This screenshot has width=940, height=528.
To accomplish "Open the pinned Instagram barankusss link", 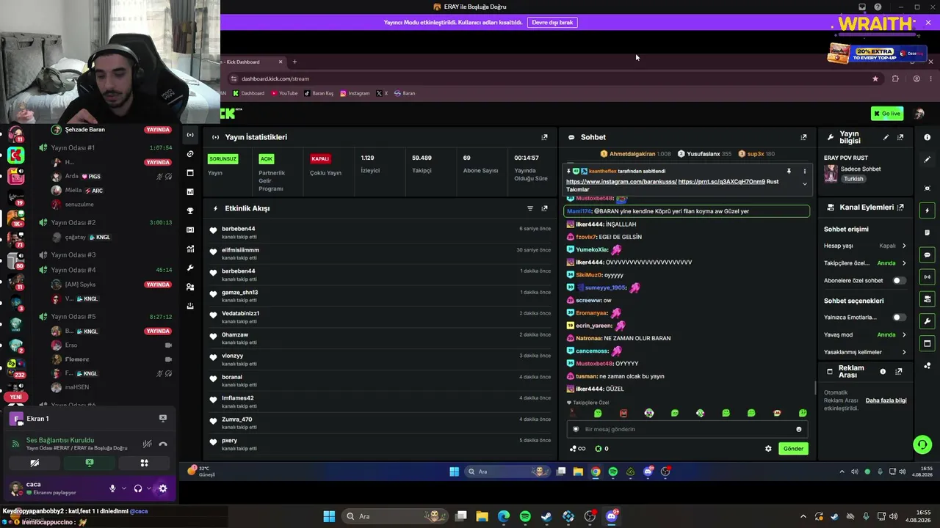I will tap(621, 182).
